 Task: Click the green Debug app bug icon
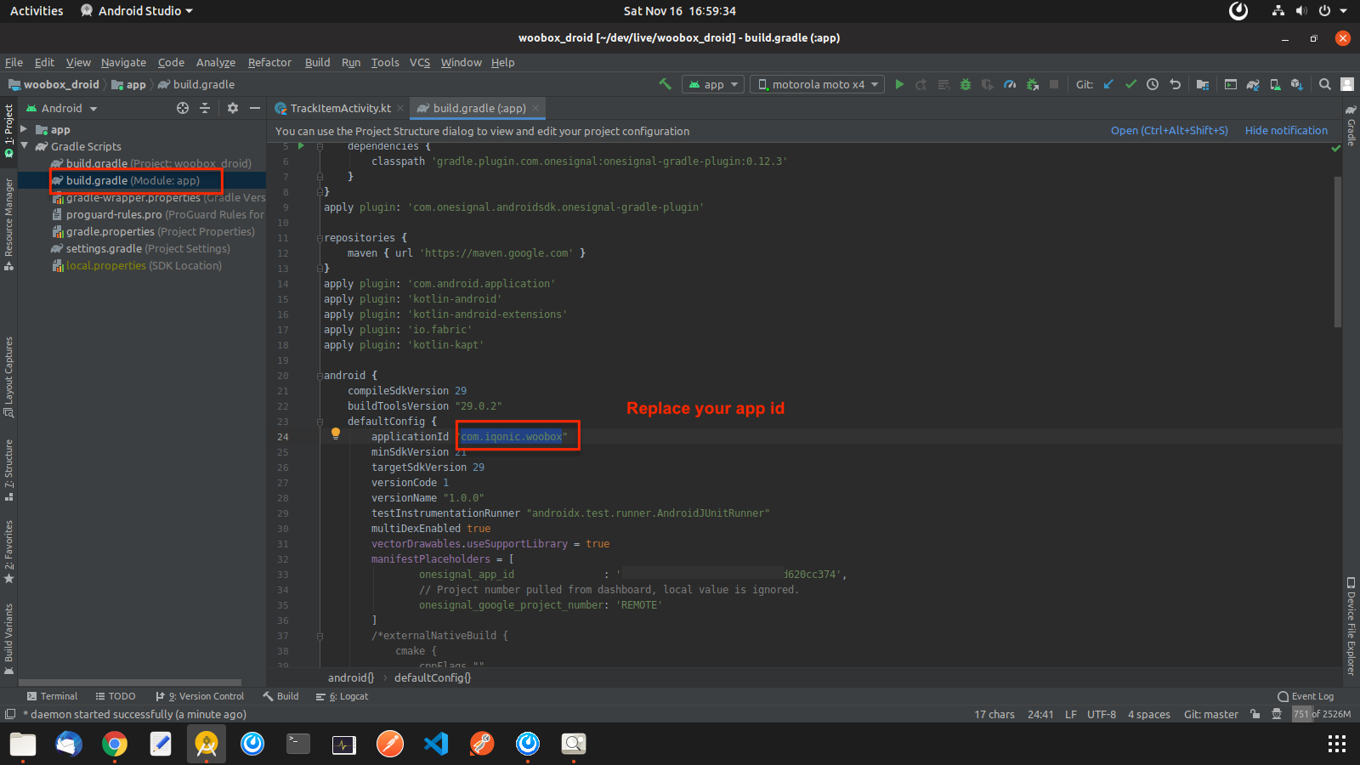coord(966,84)
